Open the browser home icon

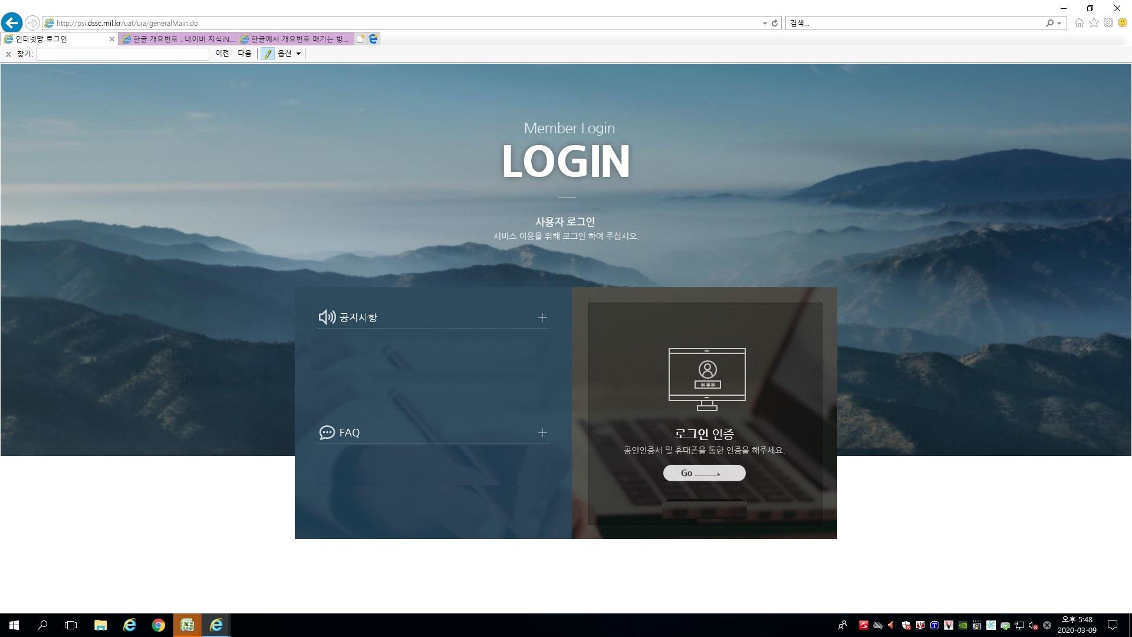(x=1079, y=23)
